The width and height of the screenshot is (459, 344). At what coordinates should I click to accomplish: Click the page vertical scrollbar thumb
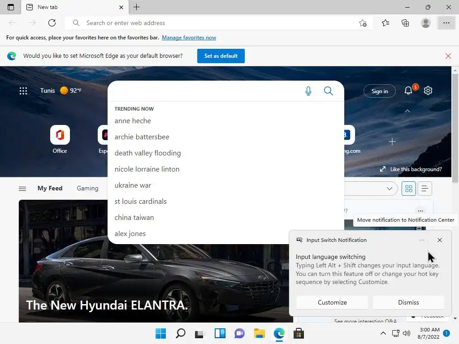(455, 129)
